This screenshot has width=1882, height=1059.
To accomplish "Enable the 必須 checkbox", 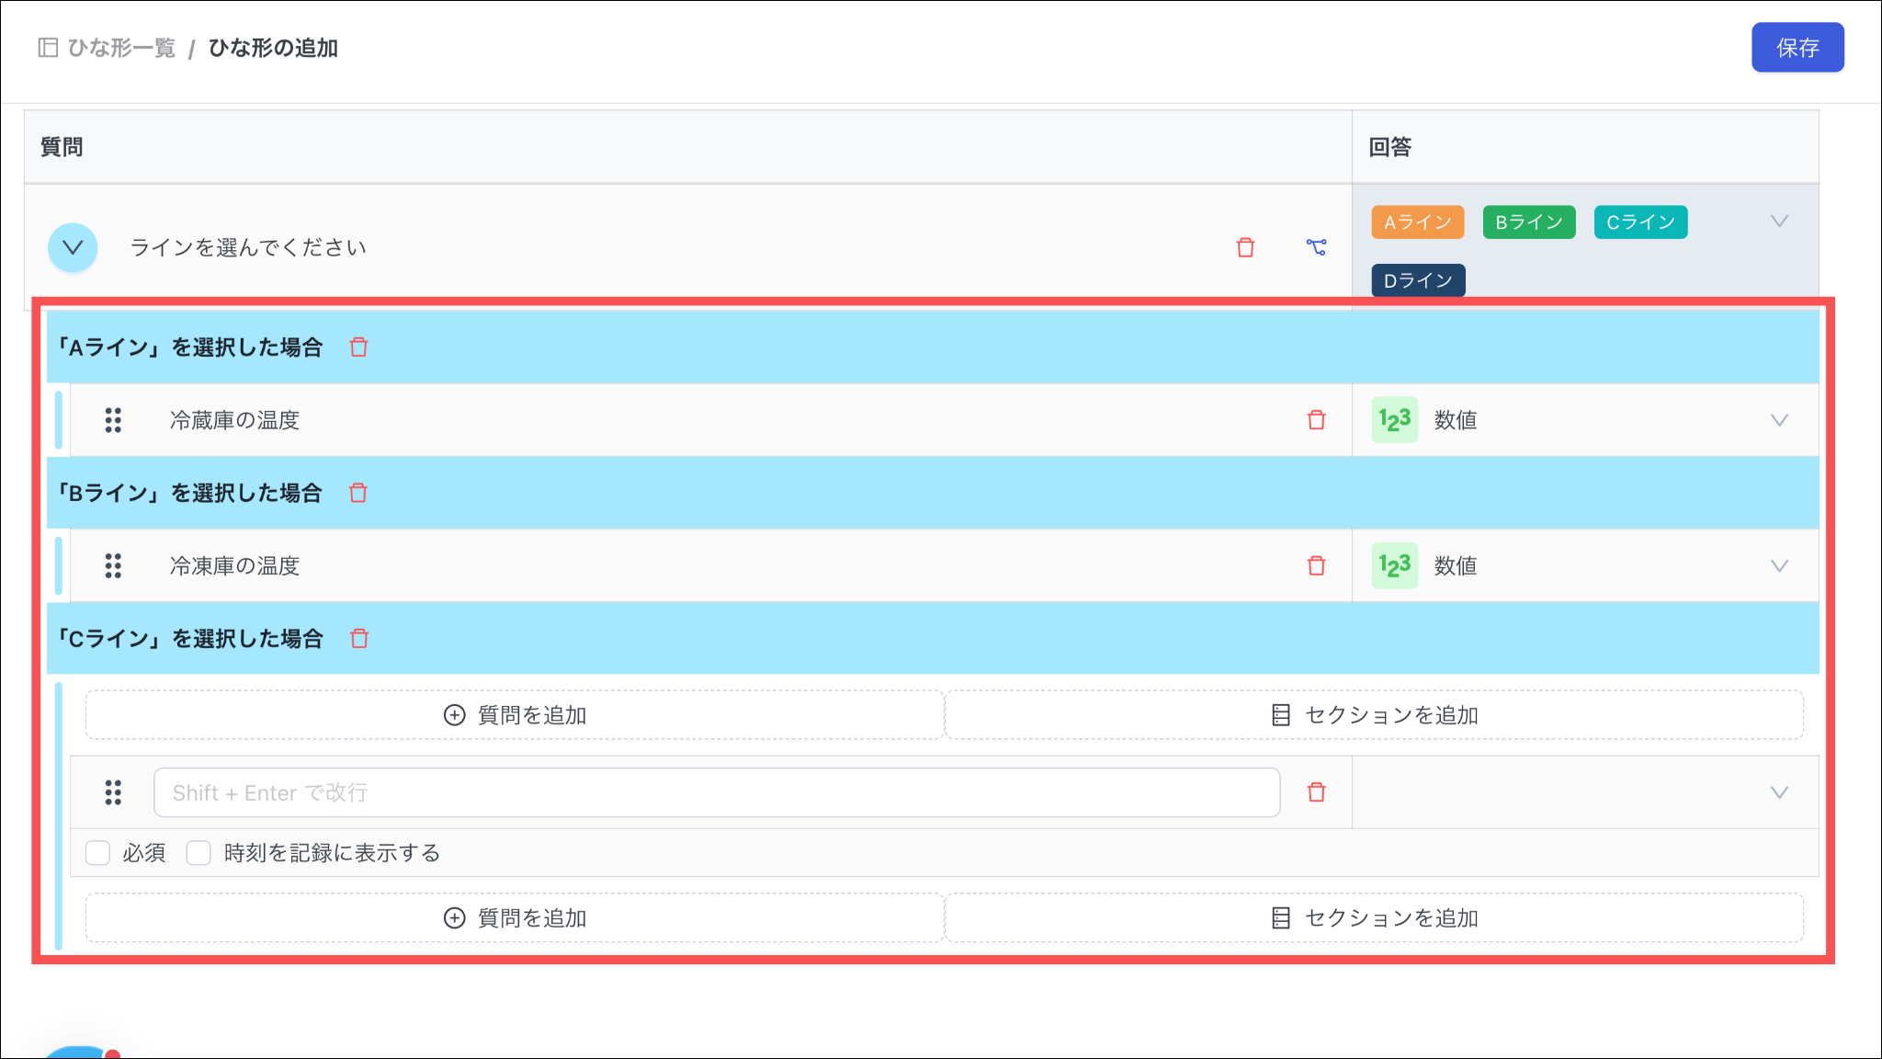I will pos(98,853).
